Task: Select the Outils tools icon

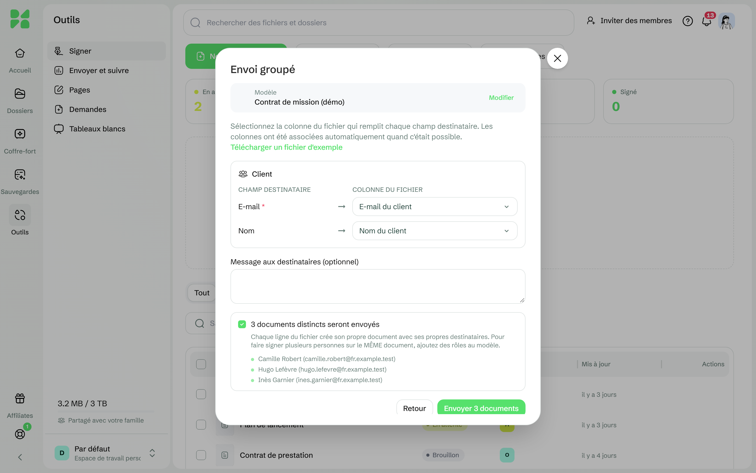Action: tap(20, 215)
